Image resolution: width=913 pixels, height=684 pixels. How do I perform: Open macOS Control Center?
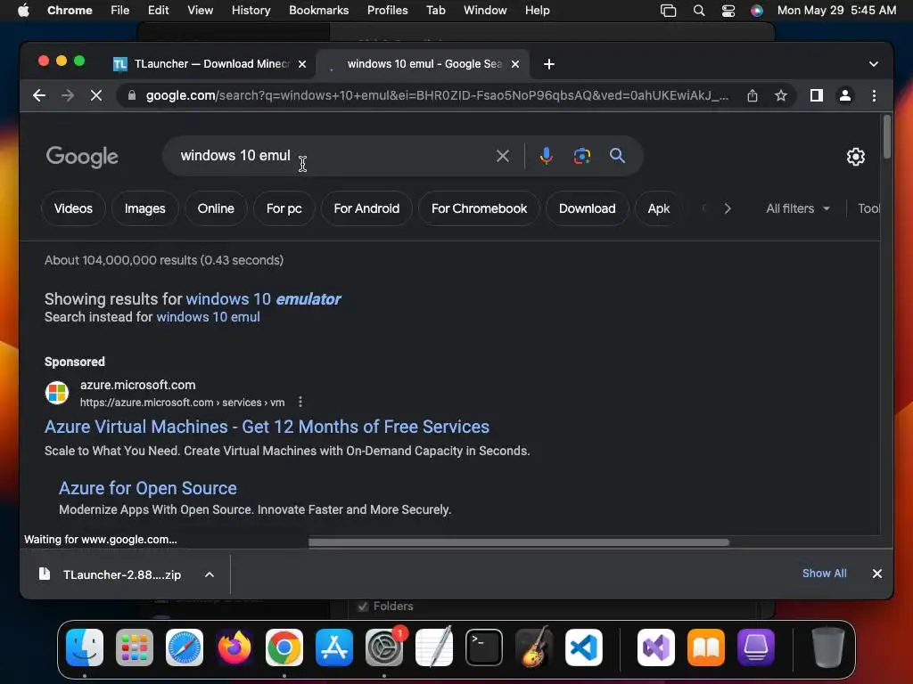tap(728, 11)
